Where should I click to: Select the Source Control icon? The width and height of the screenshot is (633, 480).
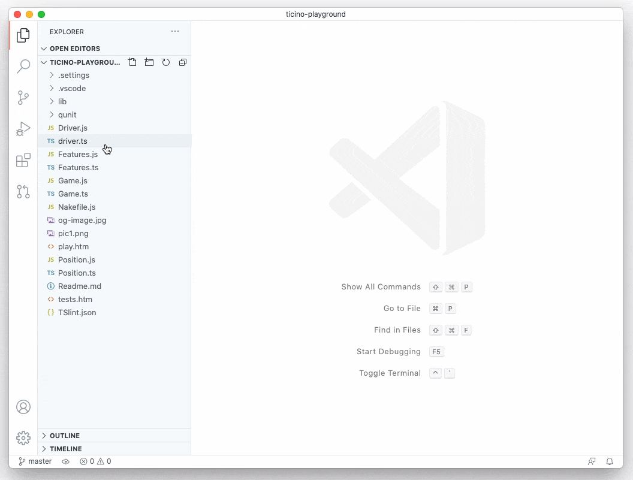pos(23,98)
